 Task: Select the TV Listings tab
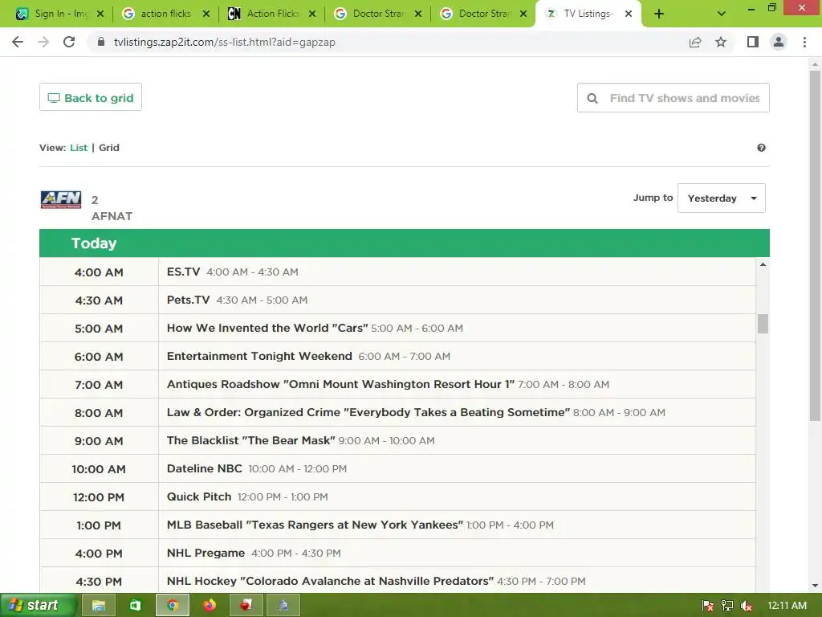click(x=587, y=14)
